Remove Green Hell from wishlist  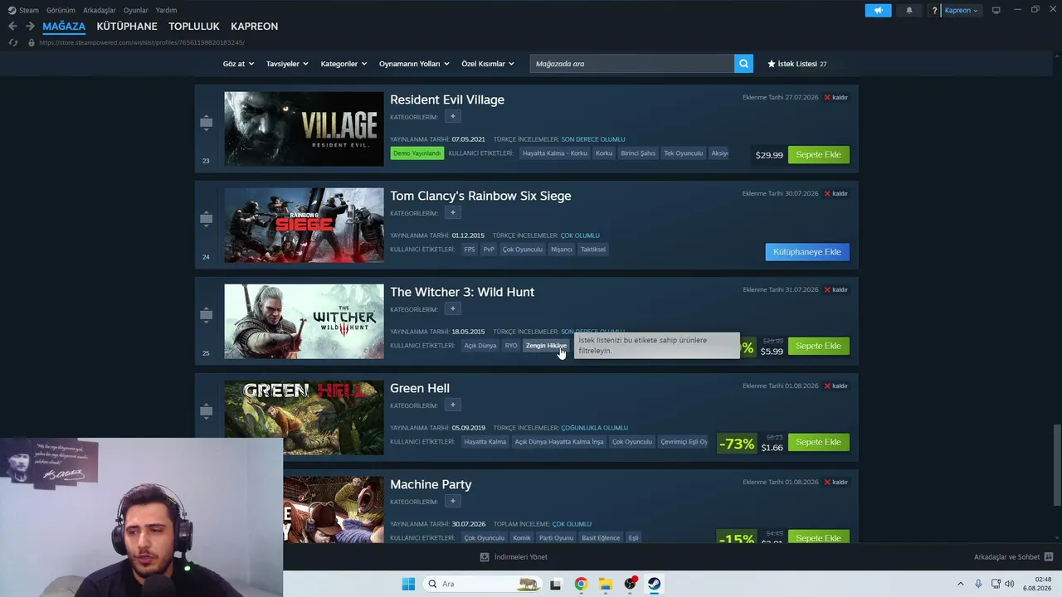(836, 386)
